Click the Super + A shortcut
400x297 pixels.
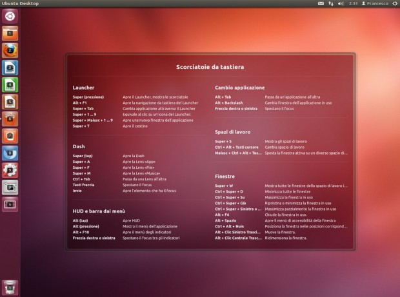pyautogui.click(x=81, y=162)
